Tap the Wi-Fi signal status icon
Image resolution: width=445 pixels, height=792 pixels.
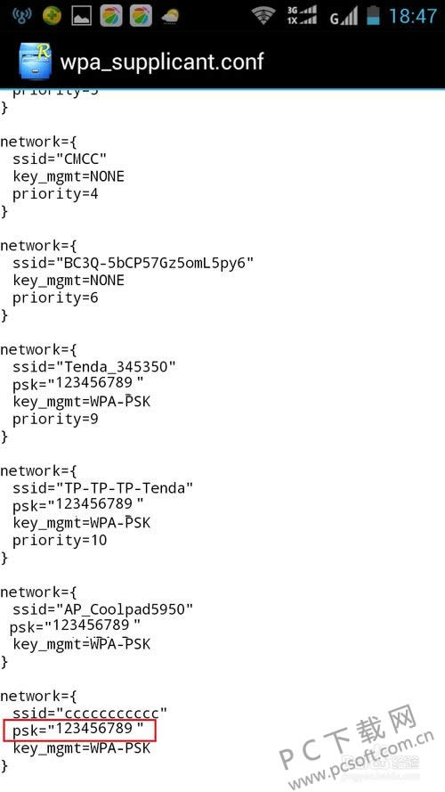263,16
